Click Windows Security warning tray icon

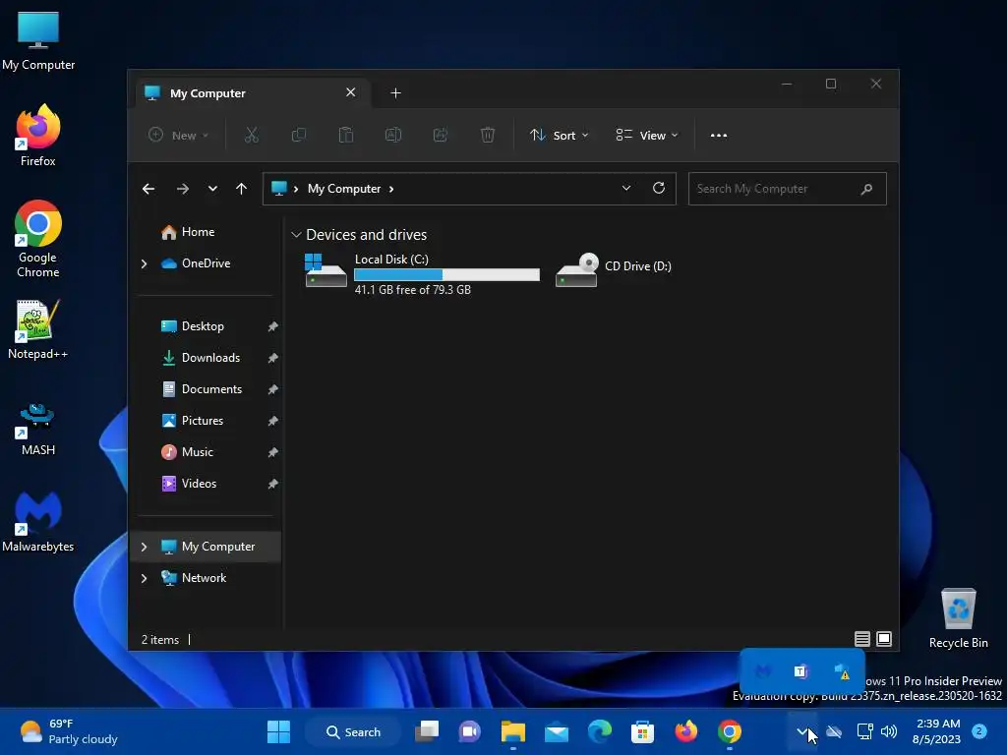tap(842, 671)
